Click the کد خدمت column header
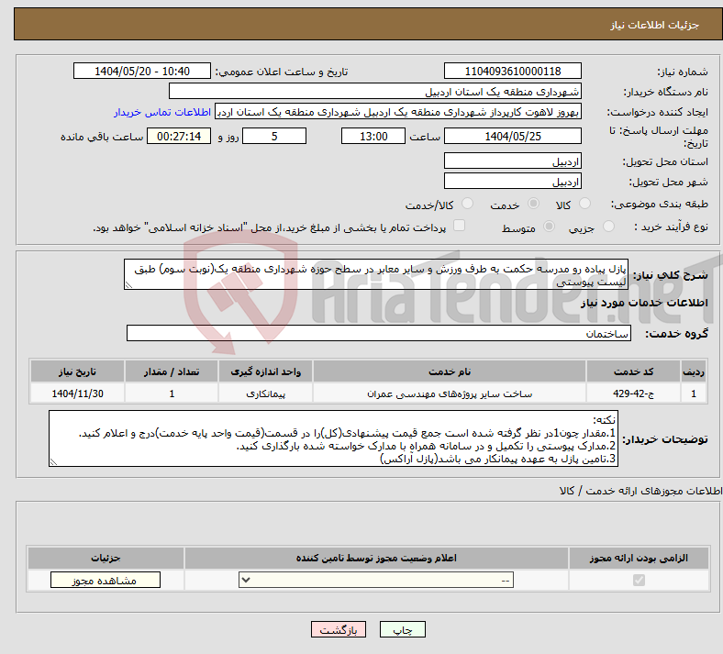The image size is (723, 654). (x=634, y=371)
